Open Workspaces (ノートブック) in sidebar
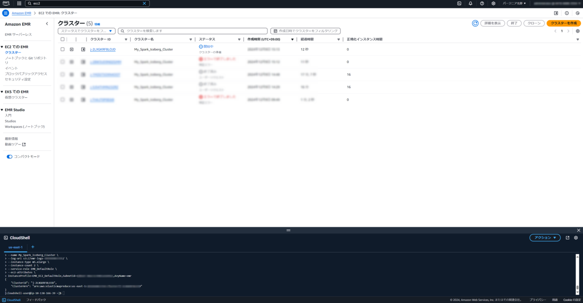This screenshot has height=303, width=583. pos(25,126)
